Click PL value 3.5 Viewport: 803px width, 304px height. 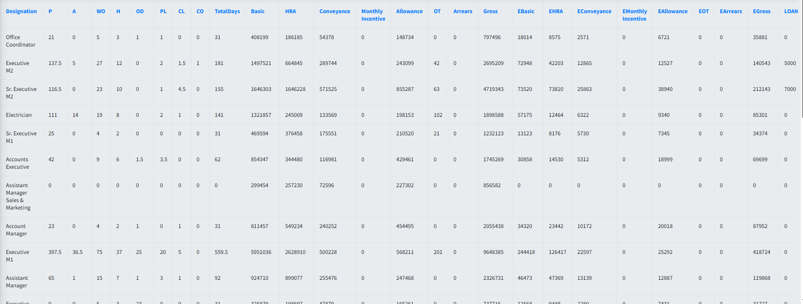(163, 159)
